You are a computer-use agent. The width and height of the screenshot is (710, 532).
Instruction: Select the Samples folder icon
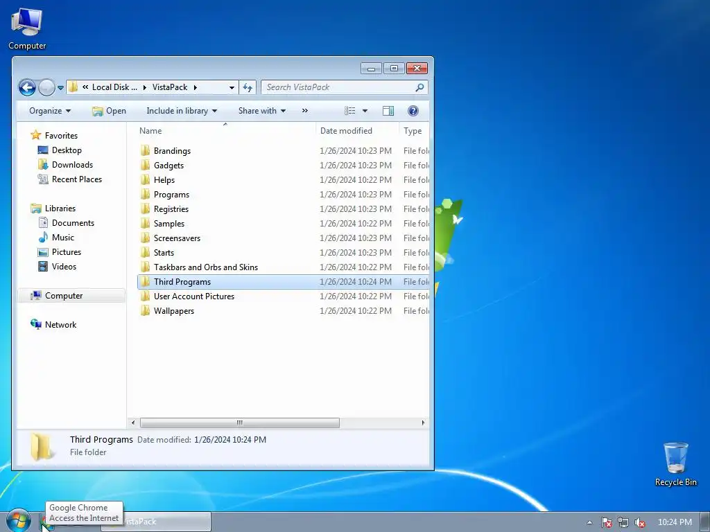coord(145,223)
